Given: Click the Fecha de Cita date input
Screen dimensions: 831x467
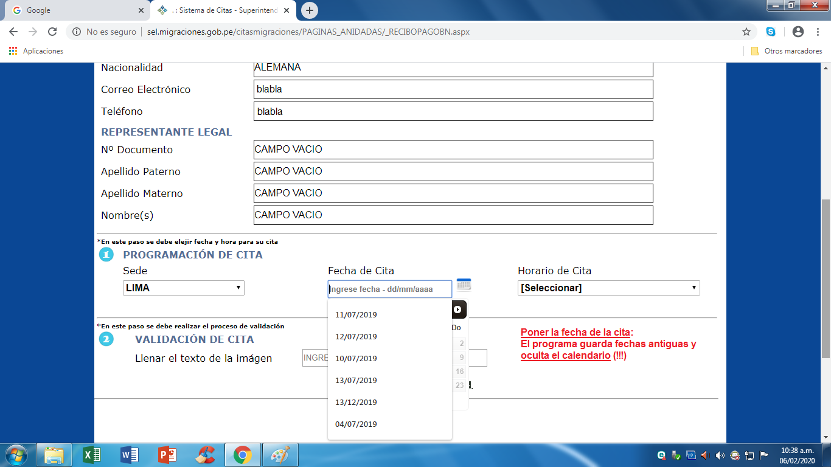Looking at the screenshot, I should coord(389,289).
